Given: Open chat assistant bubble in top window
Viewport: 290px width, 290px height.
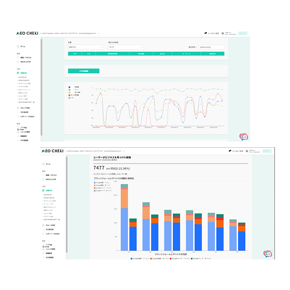Looking at the screenshot, I should coord(243,137).
